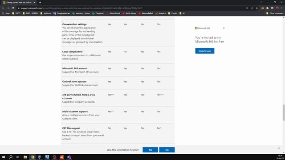Click the 'Microsoft 365 account' row heading
Image resolution: width=285 pixels, height=160 pixels.
tap(75, 68)
